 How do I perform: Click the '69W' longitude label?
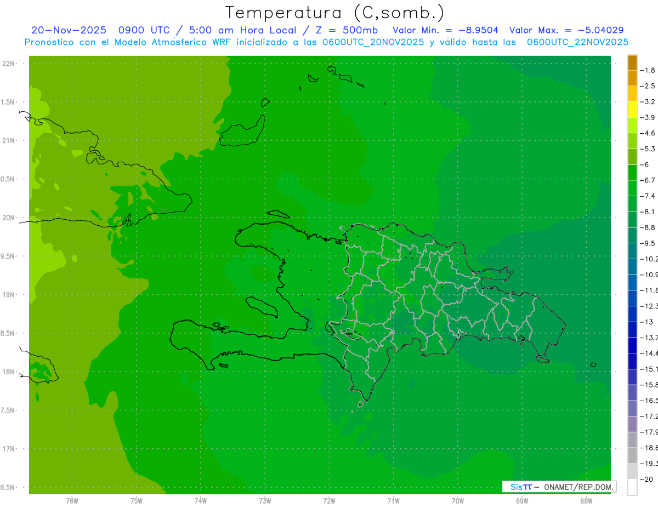click(522, 501)
